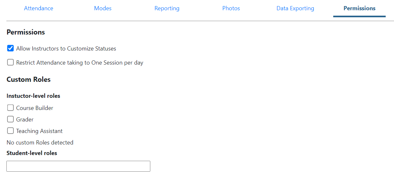Open the Modes tab
The height and width of the screenshot is (179, 394).
tap(103, 8)
